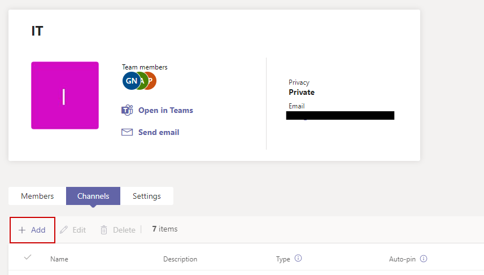Image resolution: width=484 pixels, height=275 pixels.
Task: Click the envelope icon beside Send email
Action: (127, 132)
